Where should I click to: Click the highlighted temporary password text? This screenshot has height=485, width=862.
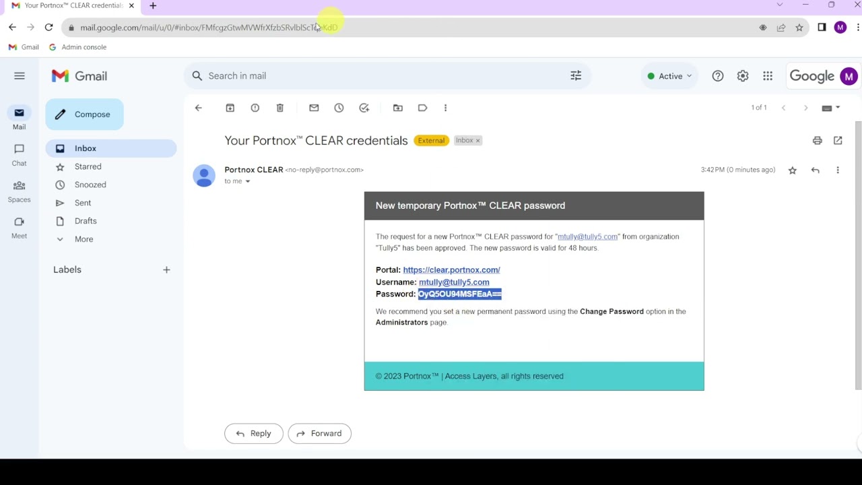[x=460, y=294]
